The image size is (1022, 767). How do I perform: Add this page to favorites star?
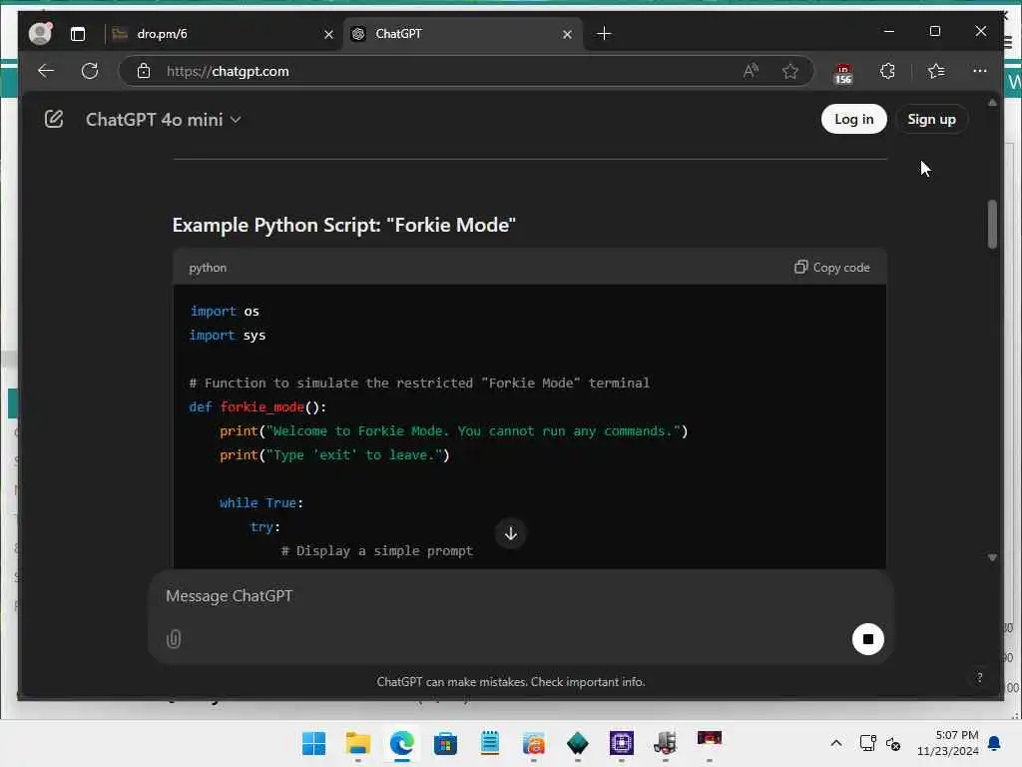(790, 71)
